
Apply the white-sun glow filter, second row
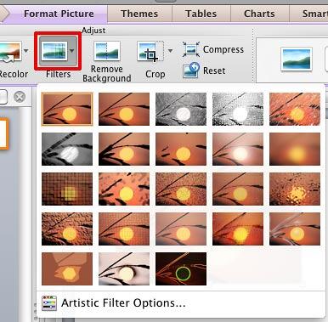(238, 149)
